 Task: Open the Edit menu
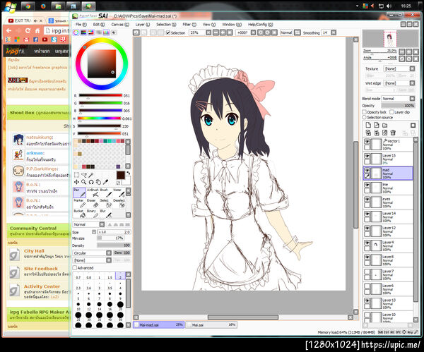coord(99,24)
